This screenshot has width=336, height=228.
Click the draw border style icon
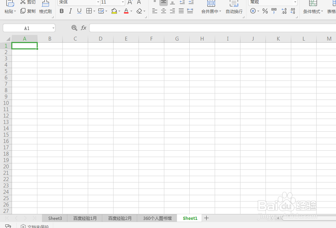tap(101, 11)
